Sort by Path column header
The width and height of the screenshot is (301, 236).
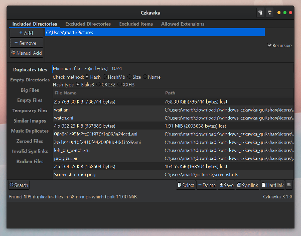pos(229,93)
